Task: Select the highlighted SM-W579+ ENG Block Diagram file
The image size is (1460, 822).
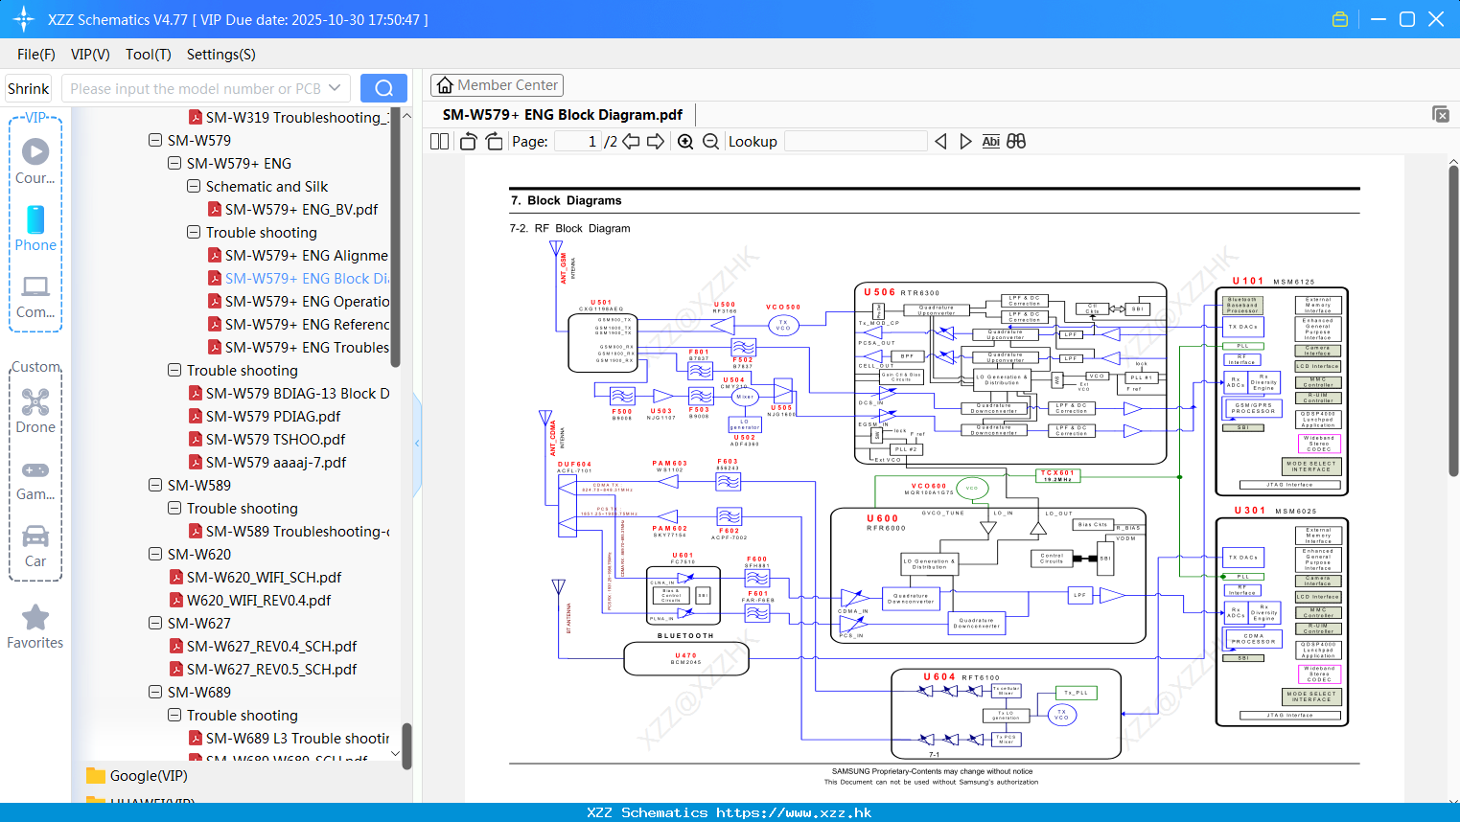Action: pos(298,278)
